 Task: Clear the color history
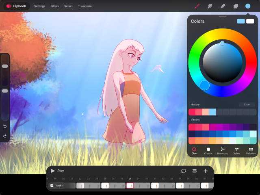pos(247,104)
